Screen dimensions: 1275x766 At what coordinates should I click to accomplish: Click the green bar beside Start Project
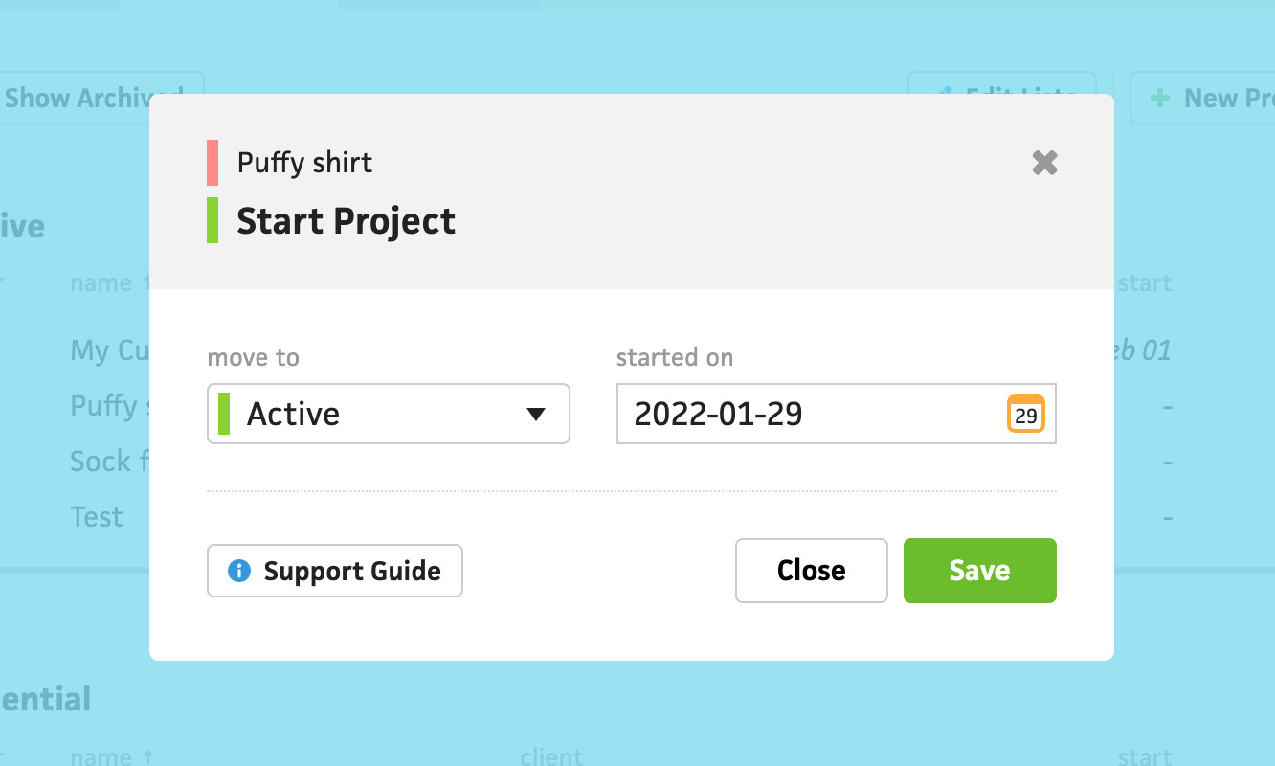[212, 220]
